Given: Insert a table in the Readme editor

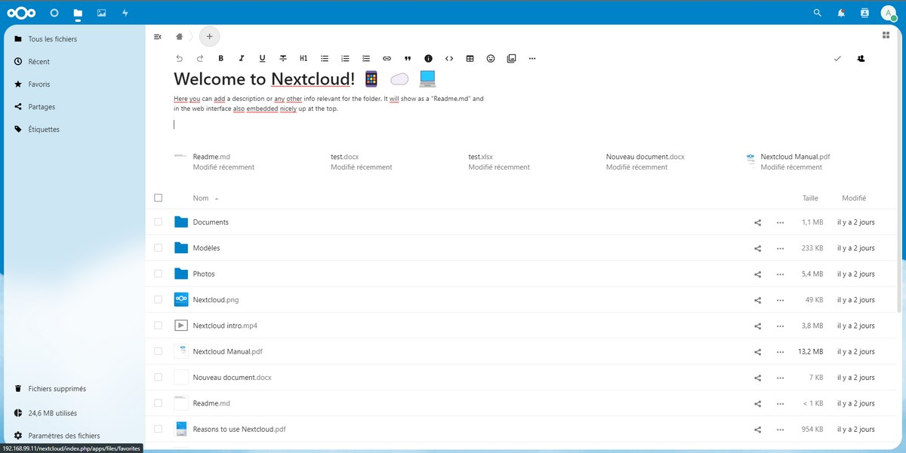Looking at the screenshot, I should [x=470, y=58].
